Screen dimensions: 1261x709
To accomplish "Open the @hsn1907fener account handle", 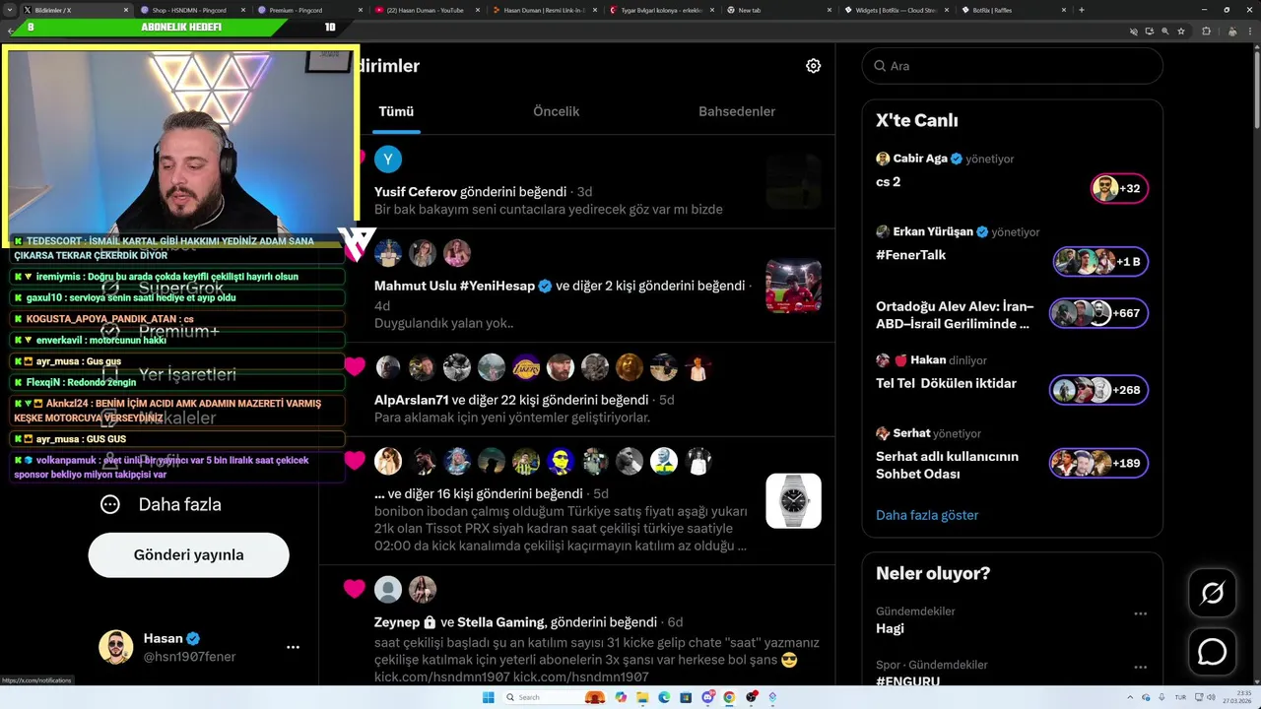I will pos(189,657).
